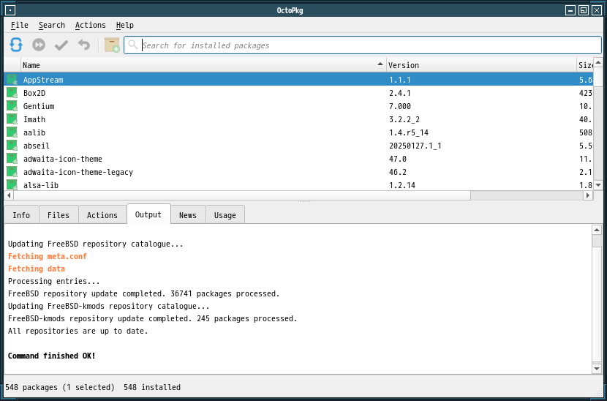Select the Imath package name

pos(34,119)
